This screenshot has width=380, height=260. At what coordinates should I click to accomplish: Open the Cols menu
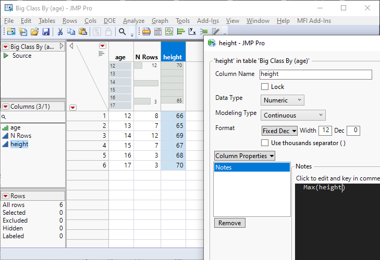click(90, 21)
